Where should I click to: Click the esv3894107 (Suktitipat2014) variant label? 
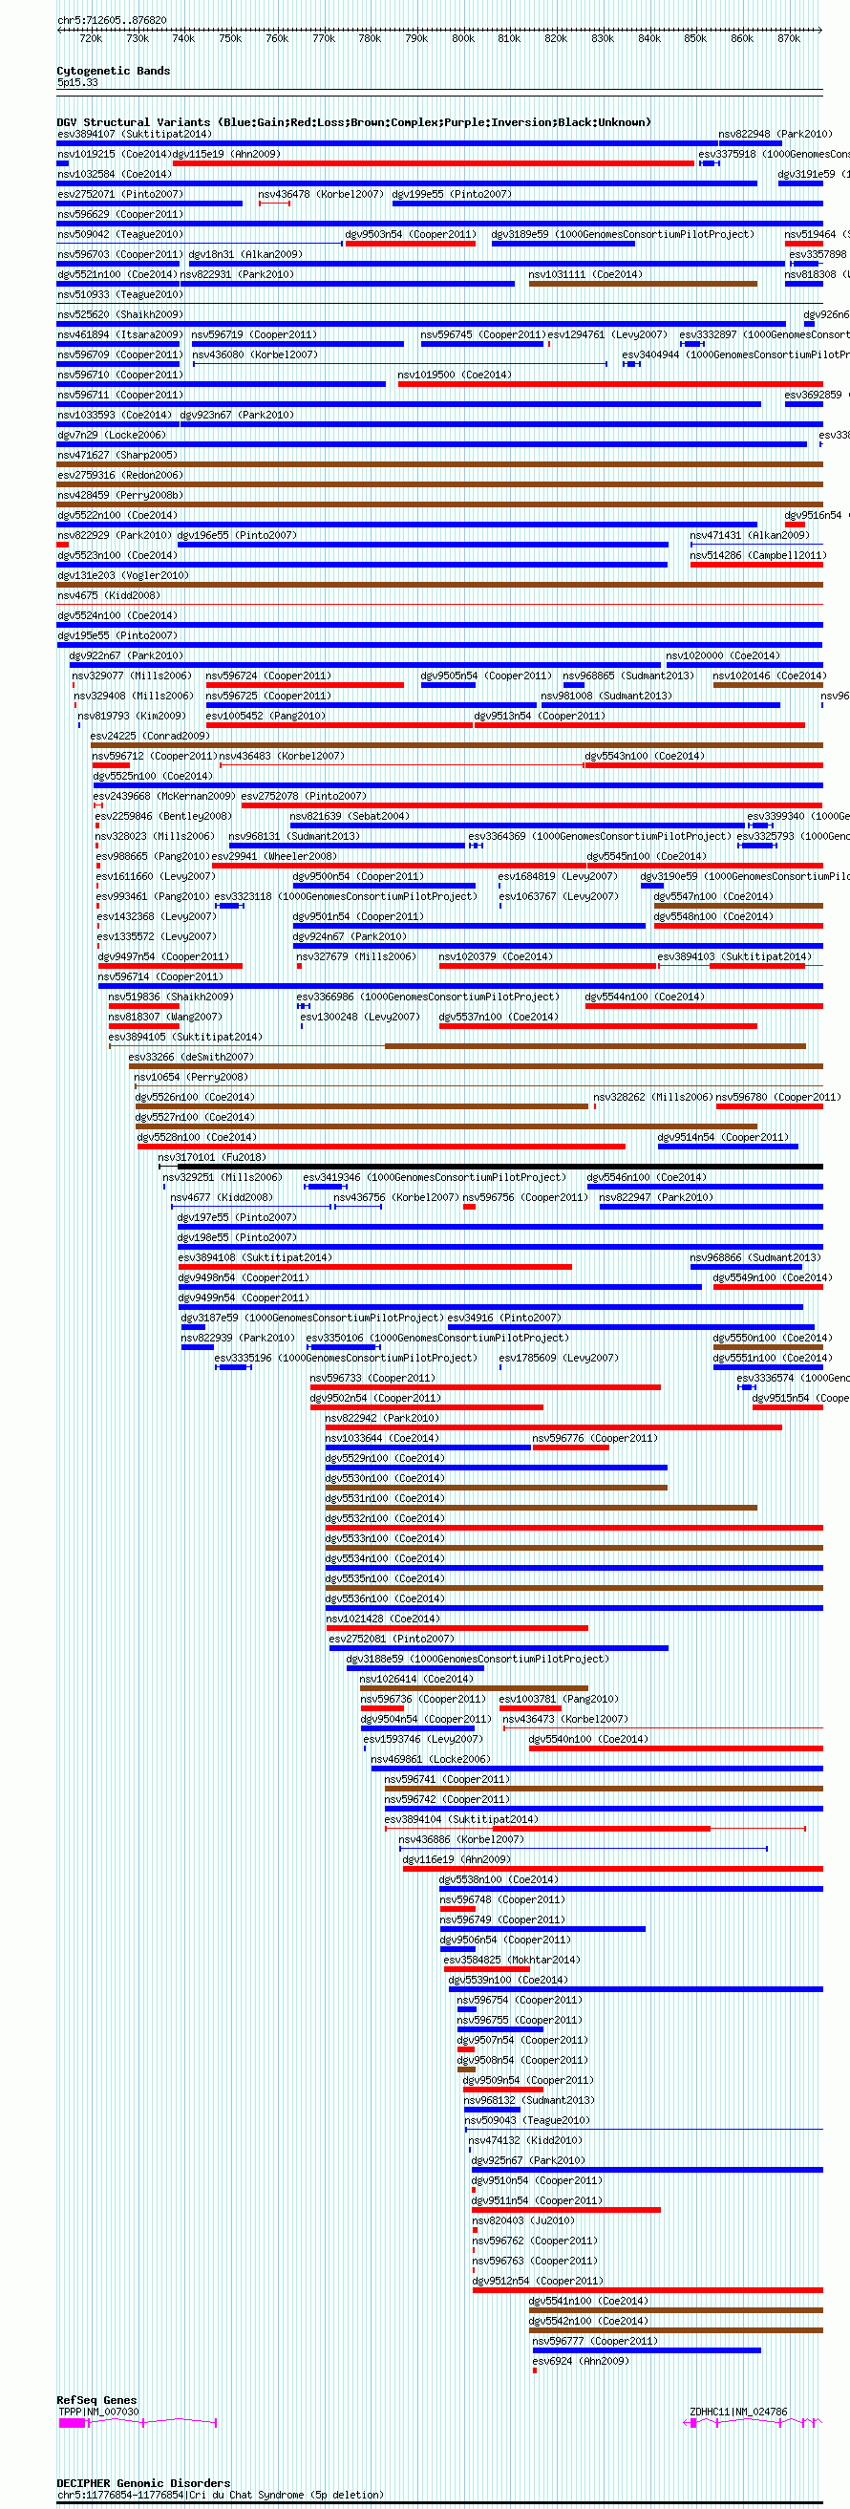tap(134, 135)
